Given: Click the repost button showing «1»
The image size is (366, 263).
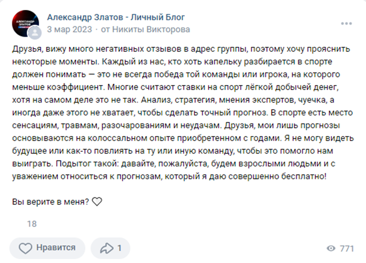Looking at the screenshot, I should point(111,248).
